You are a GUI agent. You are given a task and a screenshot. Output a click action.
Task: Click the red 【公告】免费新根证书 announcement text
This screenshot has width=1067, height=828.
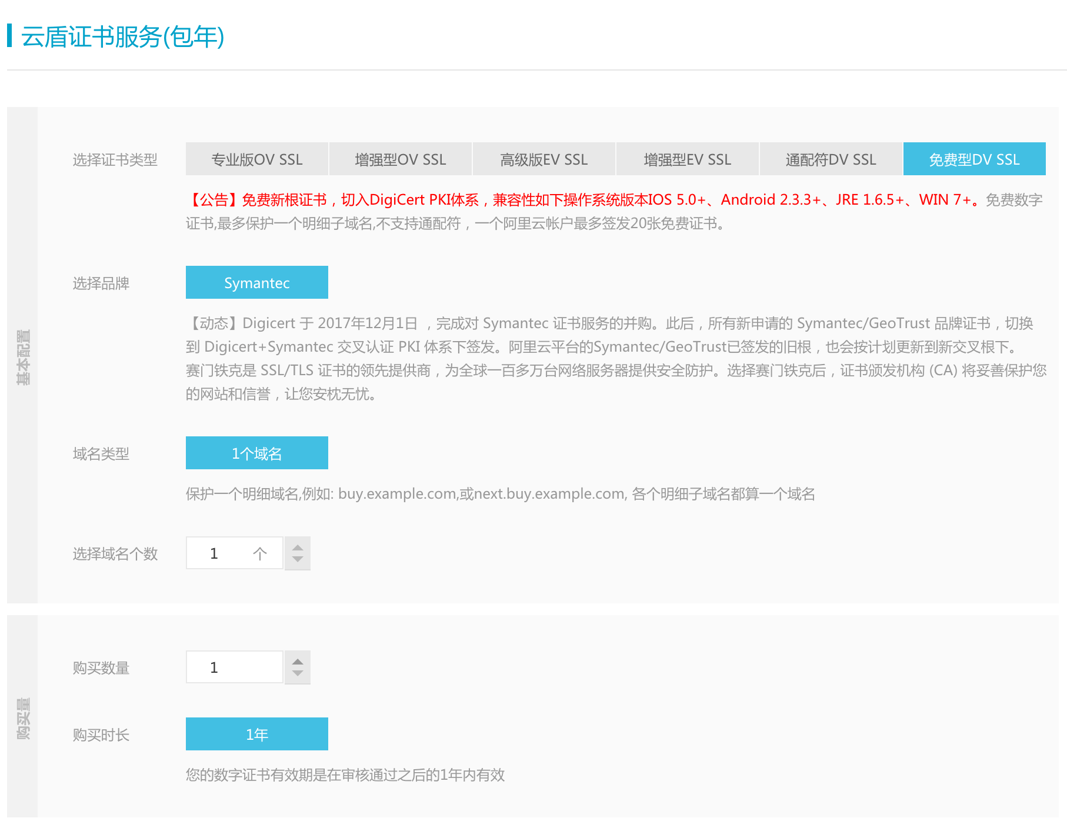[x=583, y=200]
